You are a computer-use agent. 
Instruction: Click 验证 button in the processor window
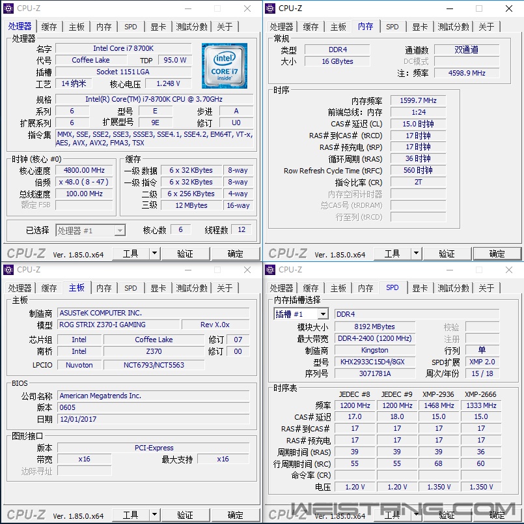(x=186, y=254)
